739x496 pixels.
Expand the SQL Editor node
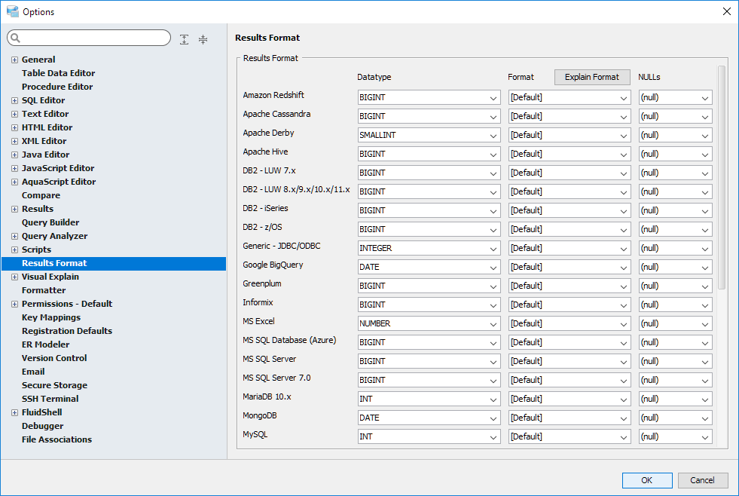tap(14, 100)
